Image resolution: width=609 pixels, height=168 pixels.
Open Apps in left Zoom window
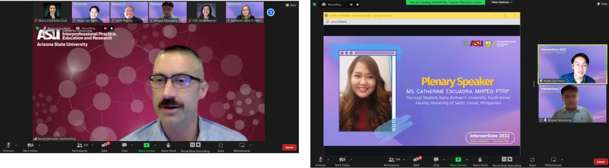click(x=221, y=147)
